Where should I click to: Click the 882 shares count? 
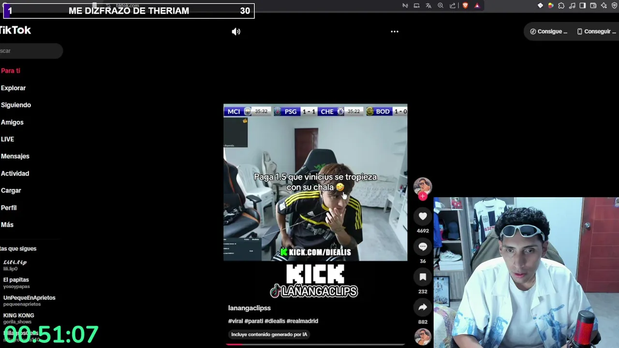pos(423,322)
